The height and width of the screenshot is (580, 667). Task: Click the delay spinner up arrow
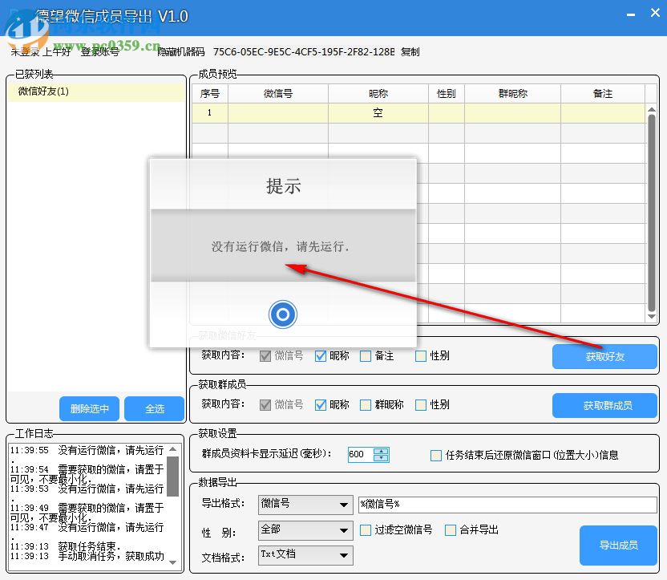coord(381,451)
